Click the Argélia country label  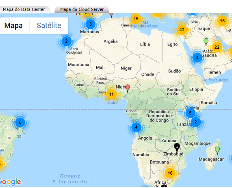(x=111, y=41)
